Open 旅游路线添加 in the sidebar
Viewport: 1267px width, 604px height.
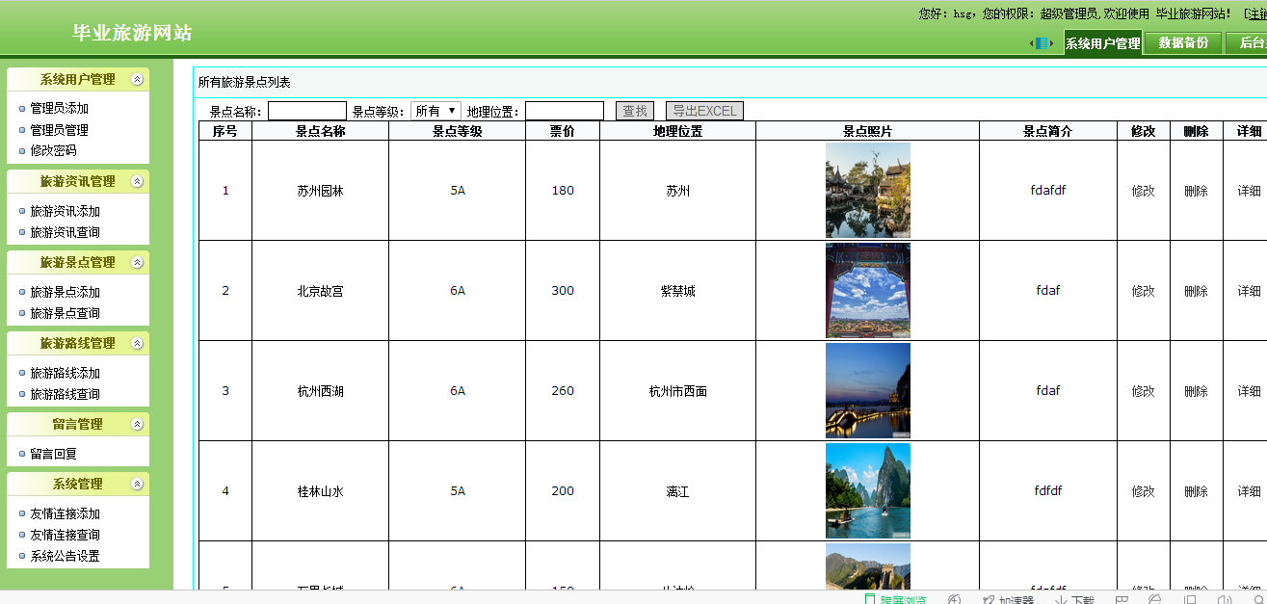point(66,373)
